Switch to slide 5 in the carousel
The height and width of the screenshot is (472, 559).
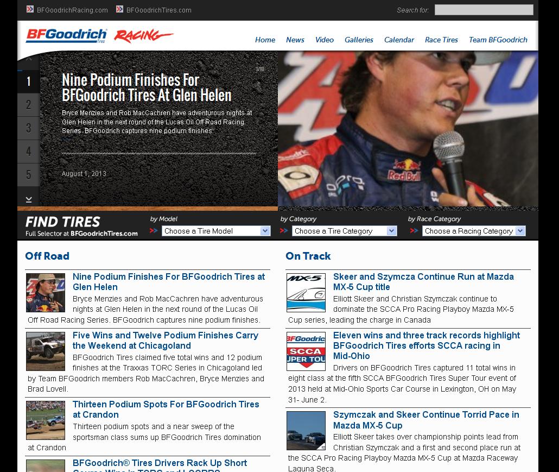pos(29,175)
